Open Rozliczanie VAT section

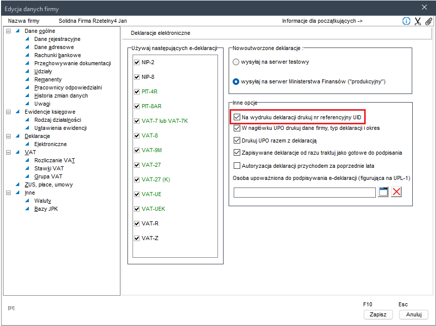point(55,160)
